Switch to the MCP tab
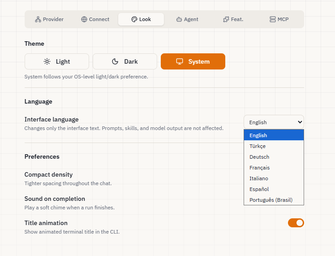This screenshot has height=256, width=335. [279, 19]
